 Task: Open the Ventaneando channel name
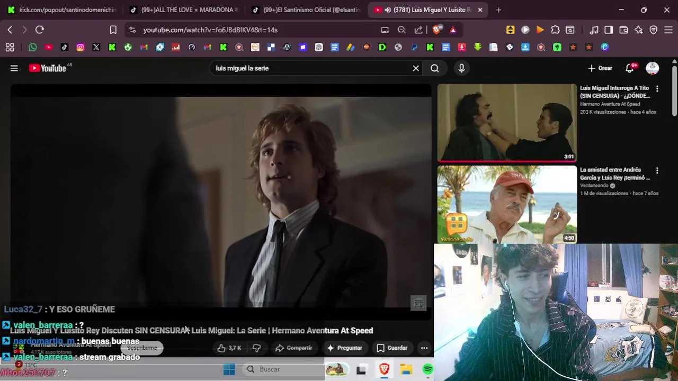pos(595,186)
